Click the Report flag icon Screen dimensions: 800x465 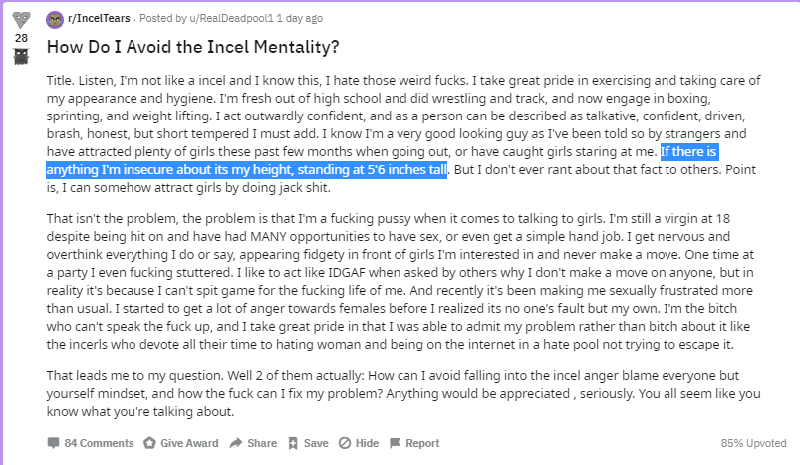point(395,443)
